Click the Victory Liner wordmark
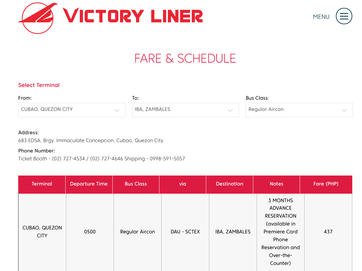Image resolution: width=362 pixels, height=271 pixels. point(133,16)
